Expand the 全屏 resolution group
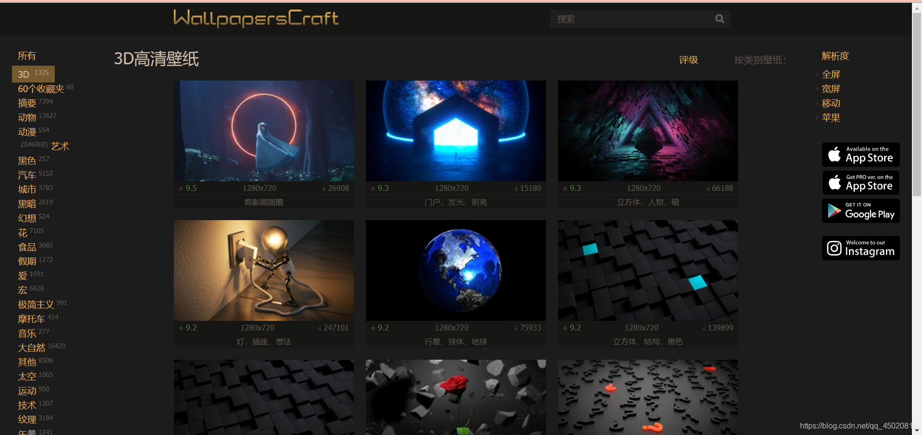922x435 pixels. tap(830, 74)
